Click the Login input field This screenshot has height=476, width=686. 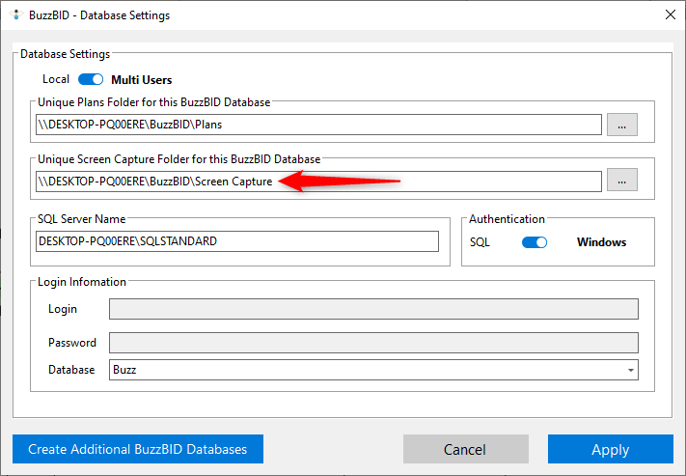coord(373,309)
